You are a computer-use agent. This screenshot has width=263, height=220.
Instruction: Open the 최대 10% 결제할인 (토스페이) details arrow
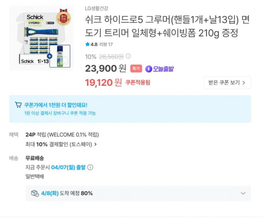[x=95, y=145]
